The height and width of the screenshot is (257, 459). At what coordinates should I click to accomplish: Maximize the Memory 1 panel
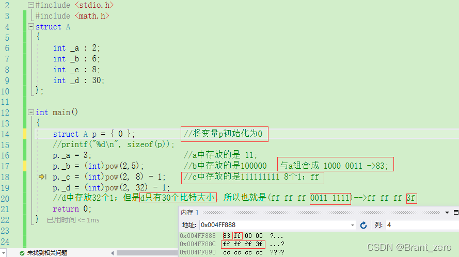456,213
